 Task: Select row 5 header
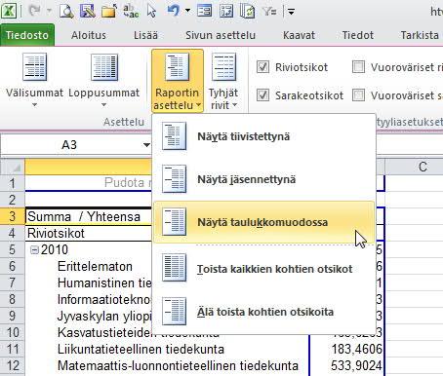[x=13, y=249]
